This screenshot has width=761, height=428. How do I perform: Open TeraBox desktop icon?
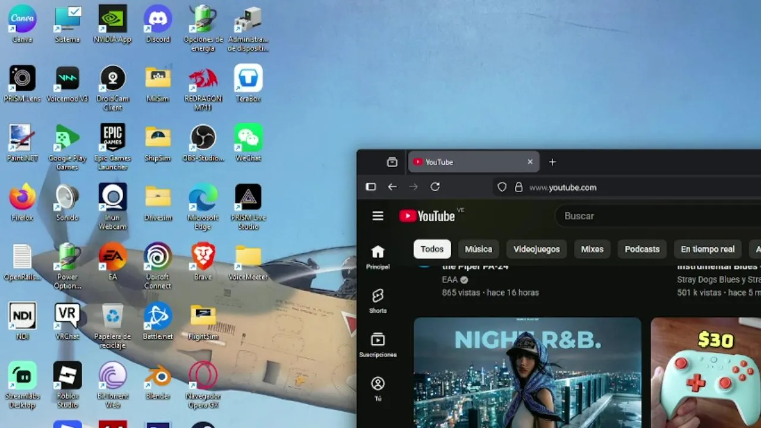(248, 84)
